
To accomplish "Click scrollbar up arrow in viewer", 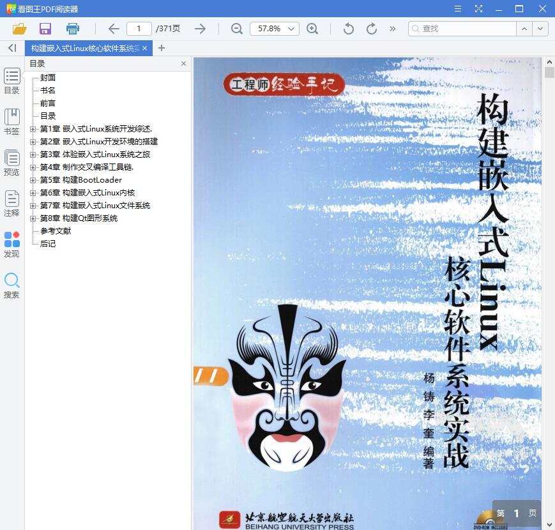I will 549,62.
